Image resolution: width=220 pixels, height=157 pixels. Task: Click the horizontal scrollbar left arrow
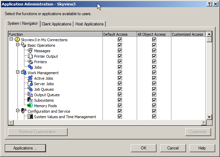(11, 123)
